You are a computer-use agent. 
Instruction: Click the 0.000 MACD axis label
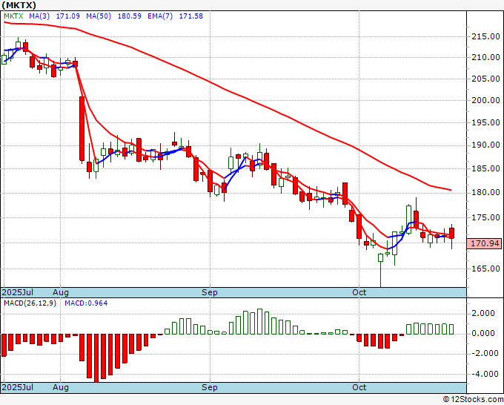coord(483,333)
